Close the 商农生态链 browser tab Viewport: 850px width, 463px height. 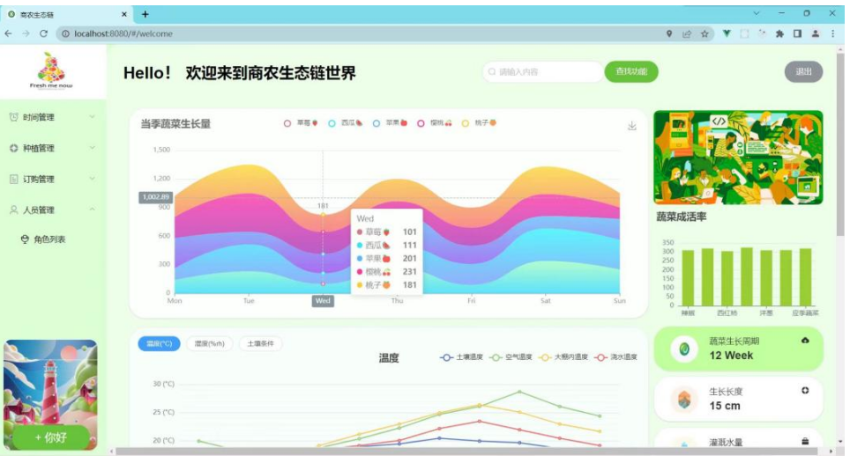[x=124, y=15]
